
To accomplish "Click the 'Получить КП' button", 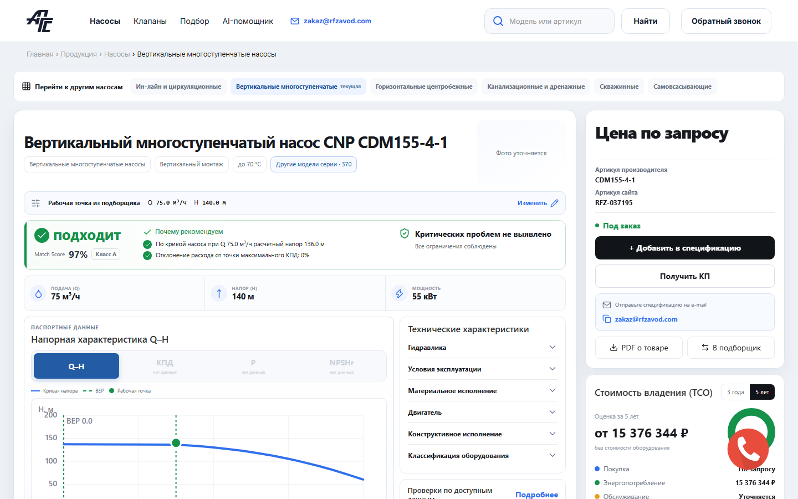I will (685, 276).
